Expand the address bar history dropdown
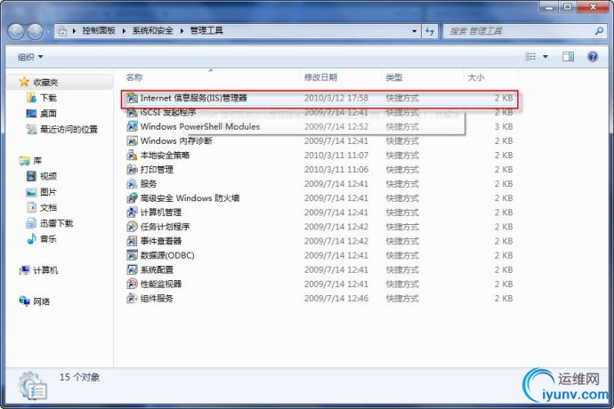This screenshot has height=409, width=614. pos(415,31)
